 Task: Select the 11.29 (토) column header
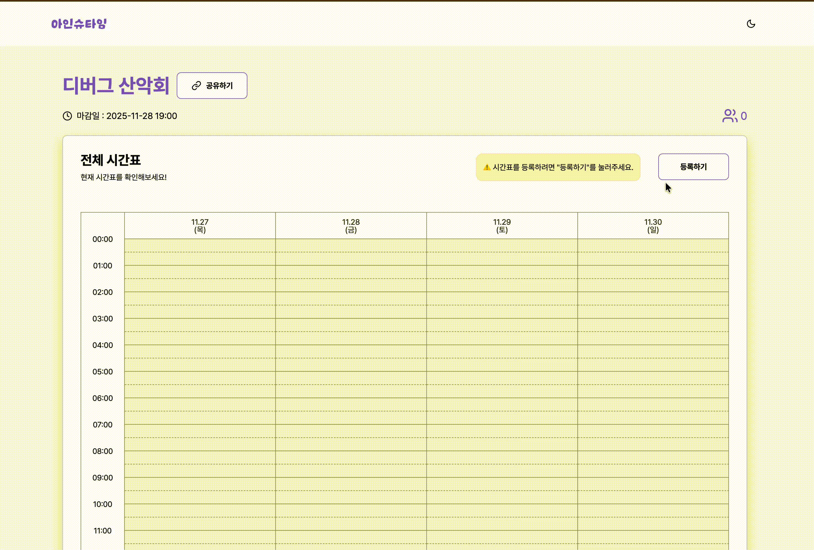[x=501, y=226]
